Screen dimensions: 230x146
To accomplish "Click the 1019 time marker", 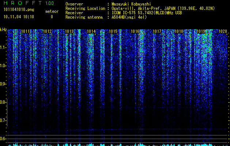I will click(x=201, y=31).
